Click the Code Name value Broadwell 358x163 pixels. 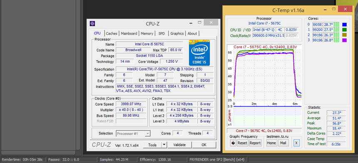pos(133,50)
